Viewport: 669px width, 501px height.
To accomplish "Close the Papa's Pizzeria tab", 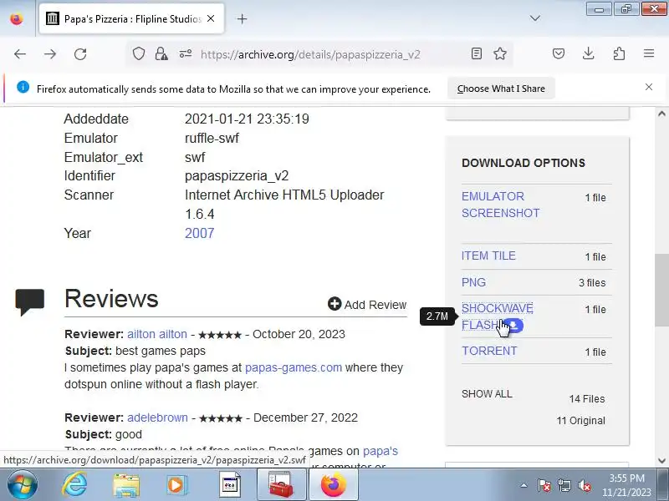I will pyautogui.click(x=211, y=18).
